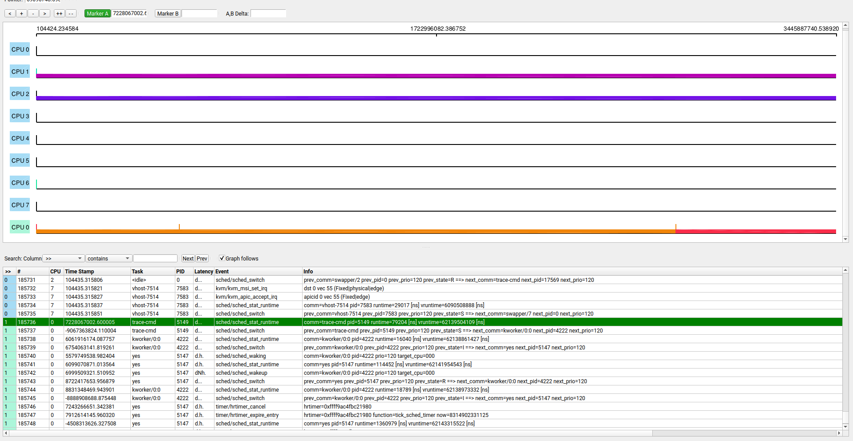Image resolution: width=853 pixels, height=441 pixels.
Task: Activate the Marker B toggle button
Action: 168,14
